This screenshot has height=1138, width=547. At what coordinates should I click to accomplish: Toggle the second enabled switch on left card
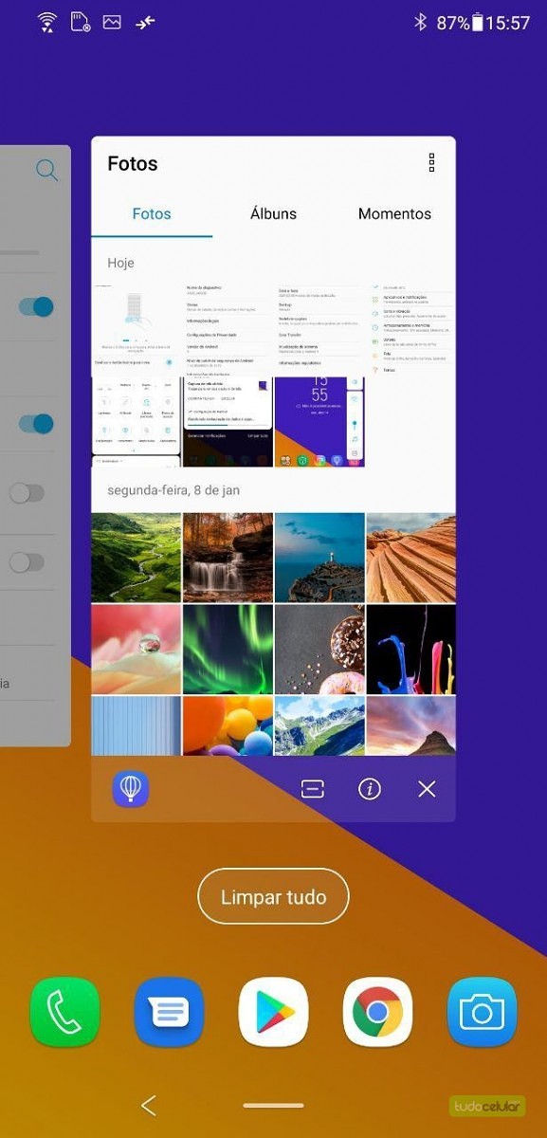[x=35, y=423]
